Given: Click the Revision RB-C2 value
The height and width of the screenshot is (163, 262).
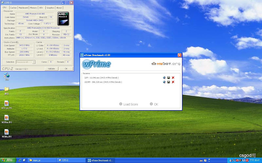Looking at the screenshot, I should coord(66,35).
